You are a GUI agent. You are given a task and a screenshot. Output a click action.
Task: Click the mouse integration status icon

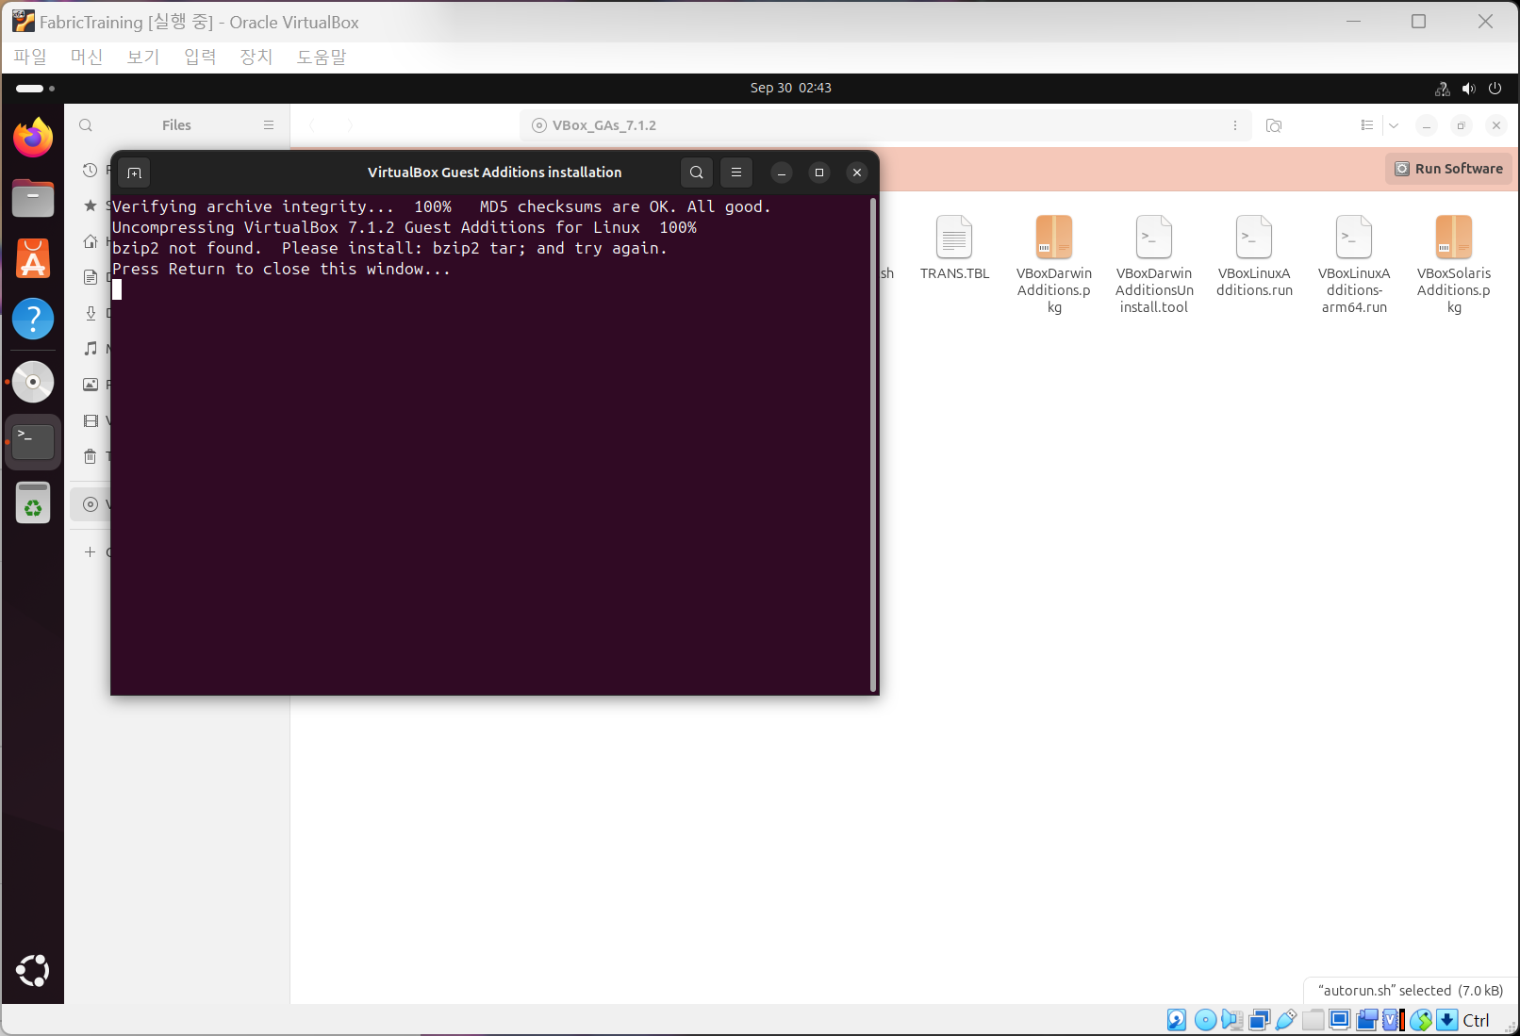(x=1421, y=1020)
